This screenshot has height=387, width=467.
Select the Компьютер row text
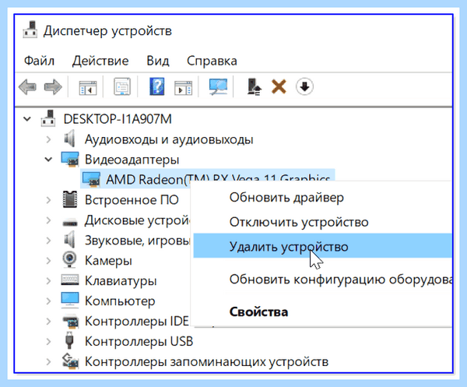[x=120, y=301]
